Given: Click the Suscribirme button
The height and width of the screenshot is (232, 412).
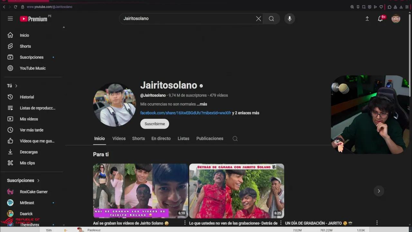Looking at the screenshot, I should pyautogui.click(x=154, y=124).
